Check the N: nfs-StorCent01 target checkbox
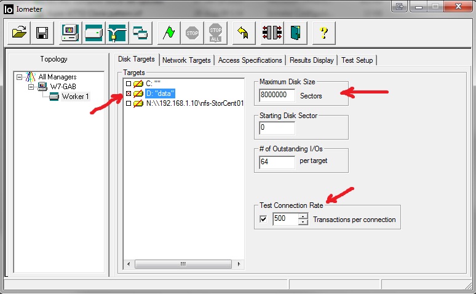476x294 pixels. (129, 103)
